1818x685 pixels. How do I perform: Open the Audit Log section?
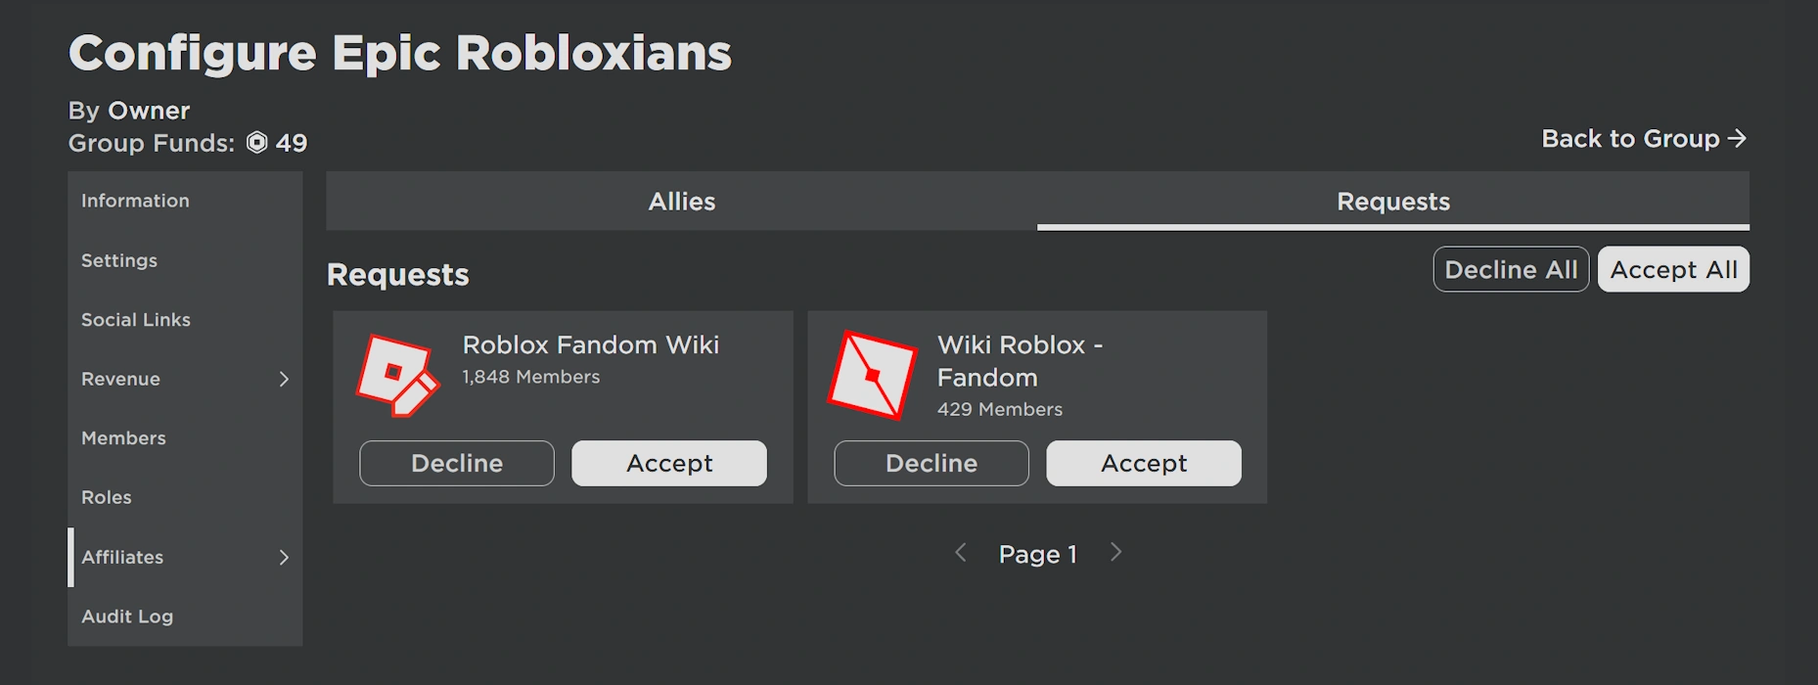(x=127, y=616)
